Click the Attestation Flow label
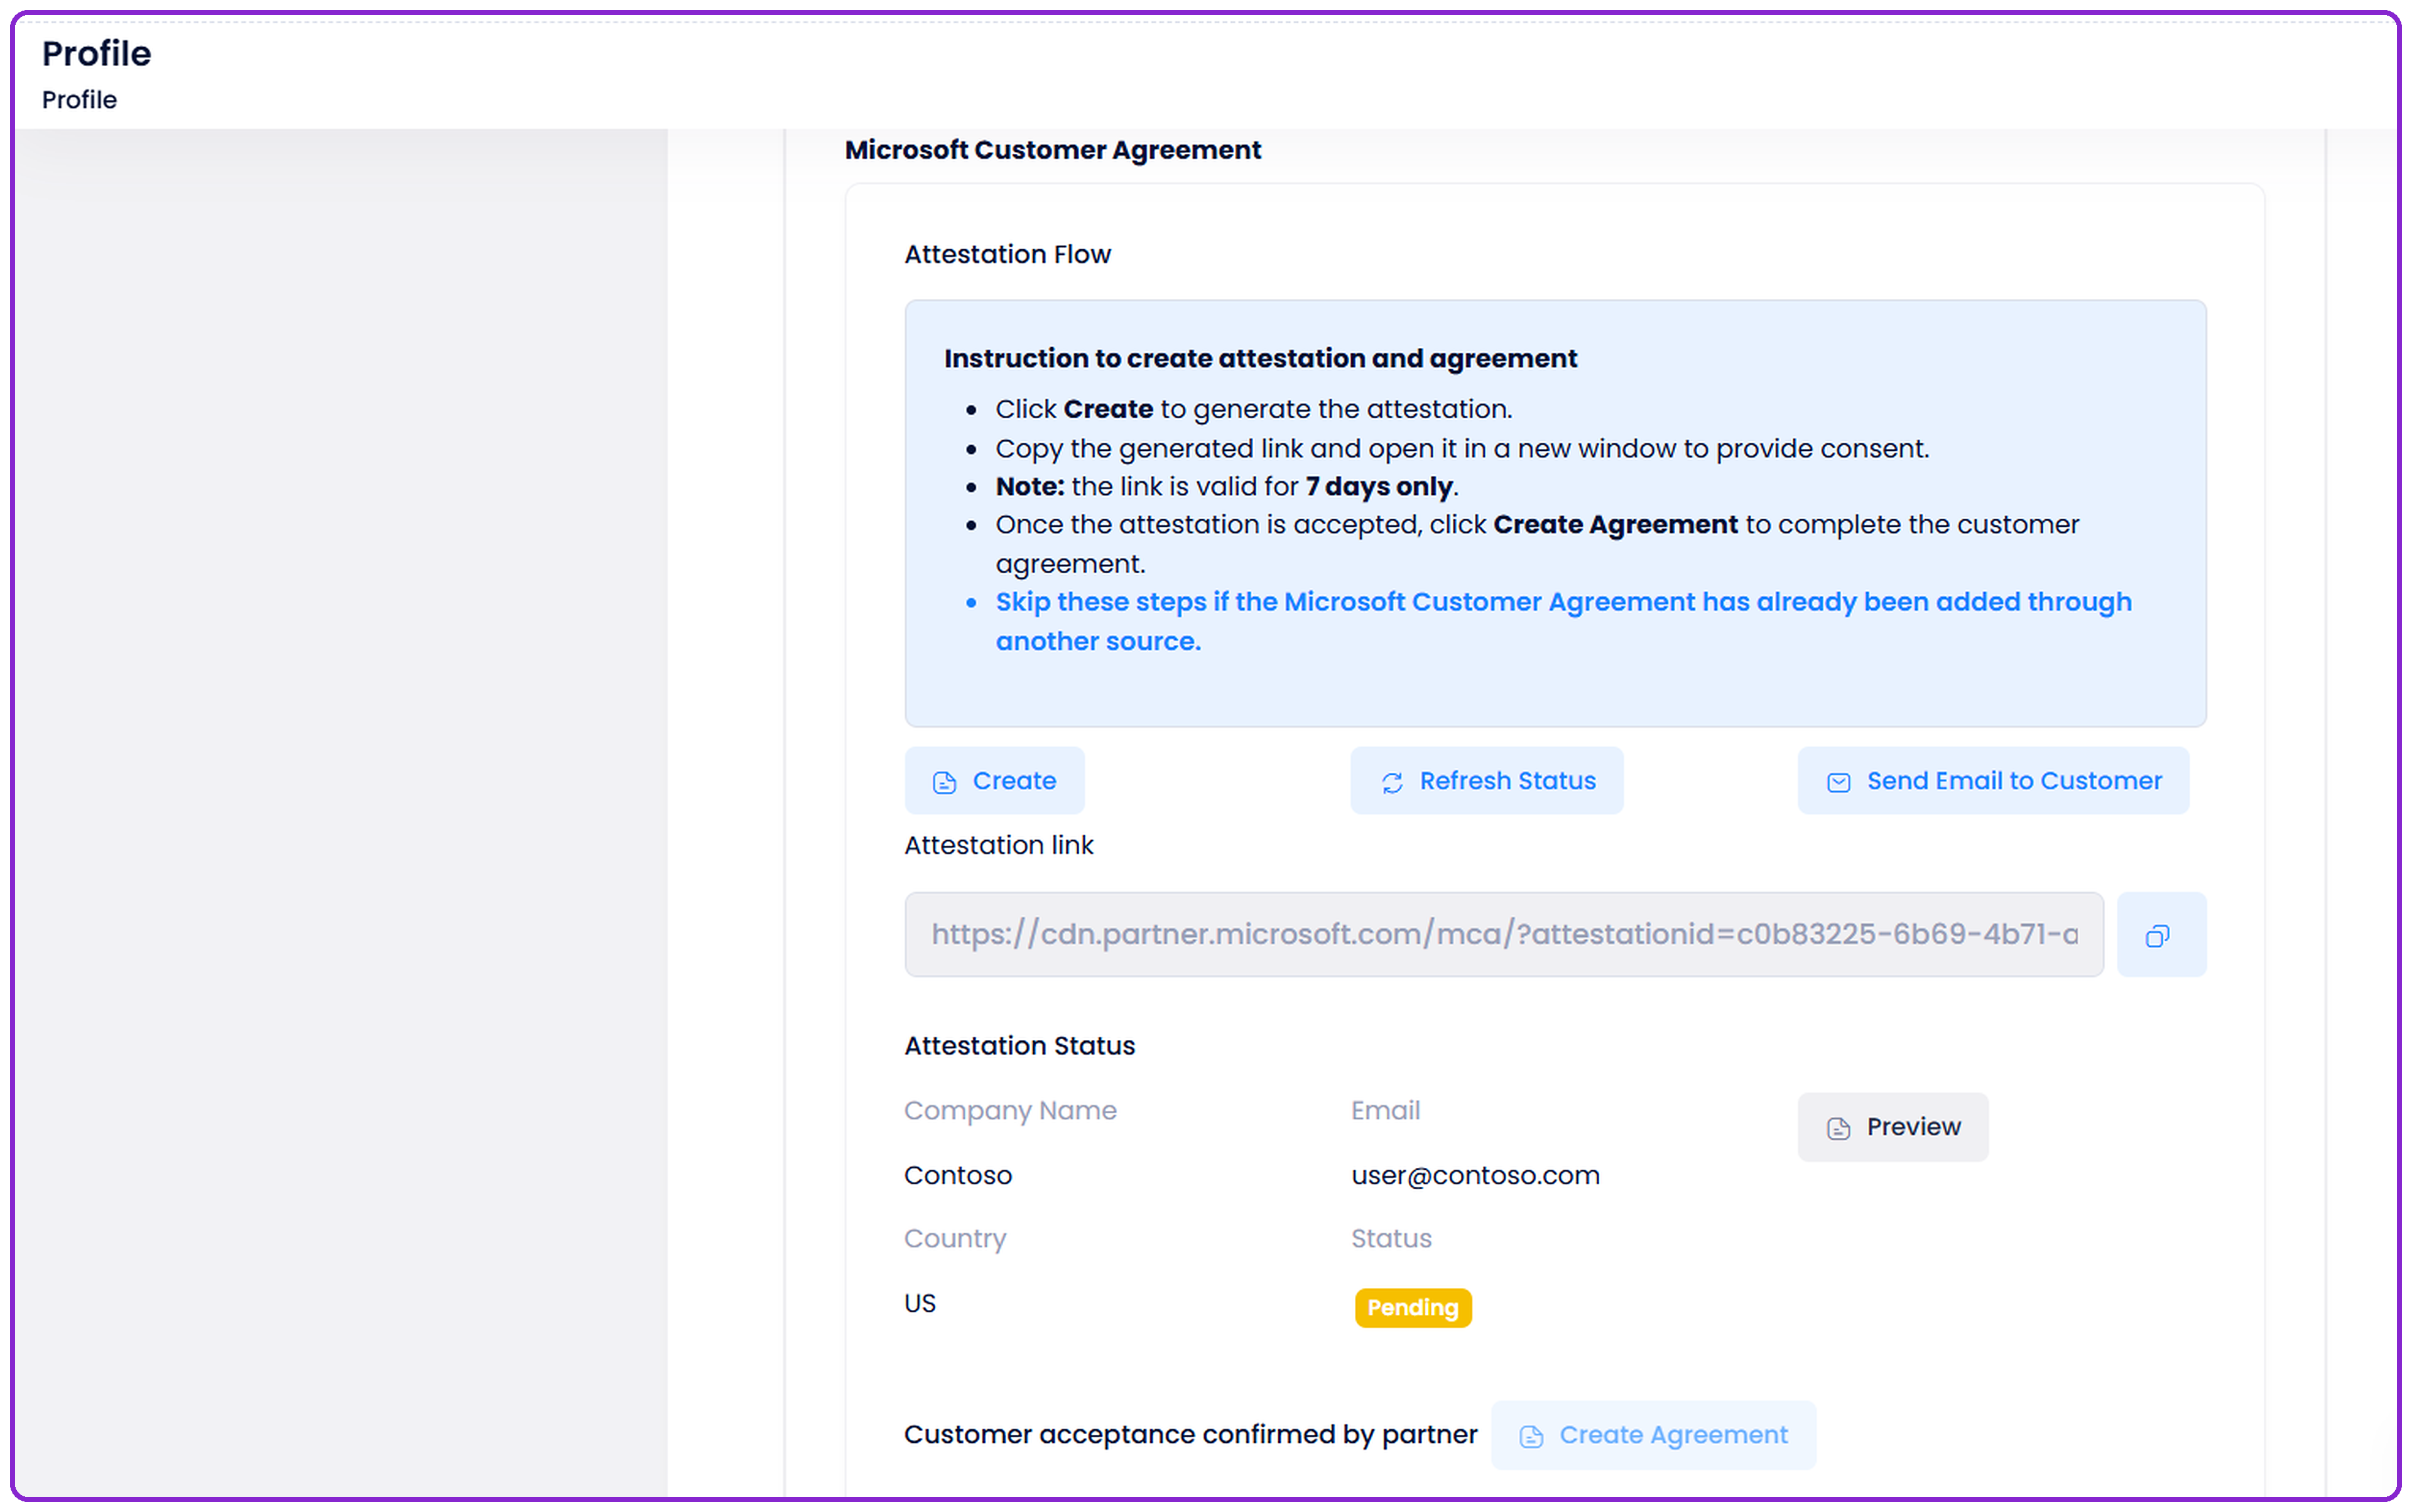Screen dimensions: 2412x1512 click(1008, 254)
